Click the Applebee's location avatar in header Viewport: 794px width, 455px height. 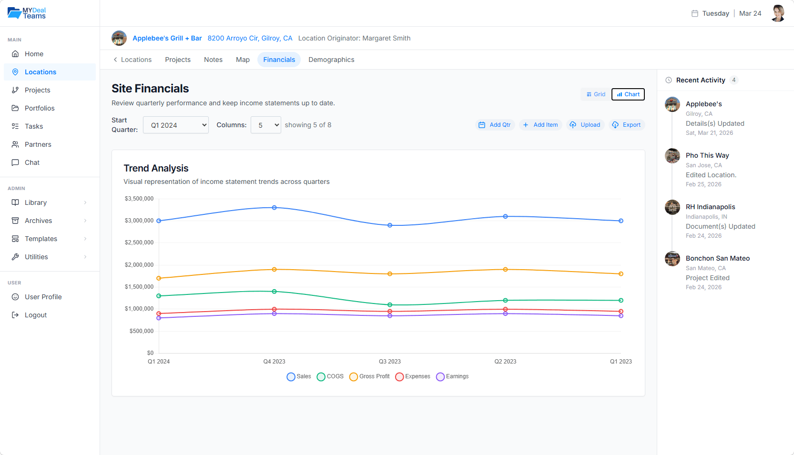[x=119, y=38]
